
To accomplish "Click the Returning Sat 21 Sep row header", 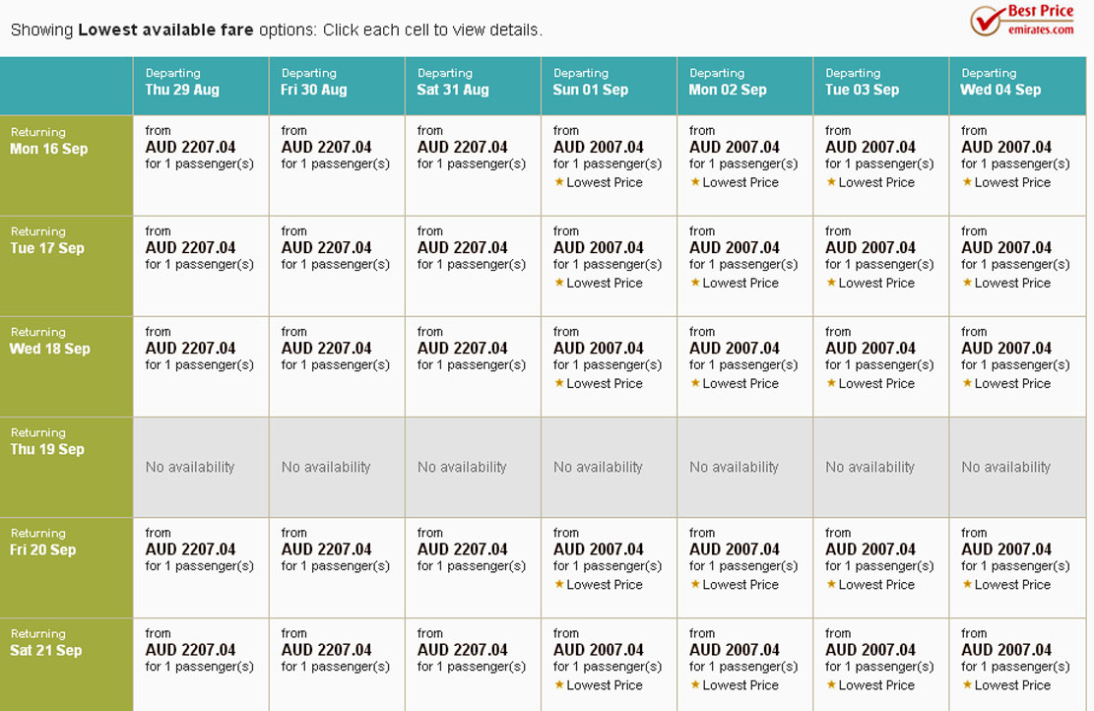I will point(66,665).
